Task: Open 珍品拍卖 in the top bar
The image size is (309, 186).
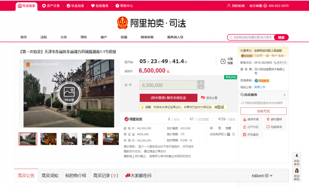Action: tap(75, 6)
